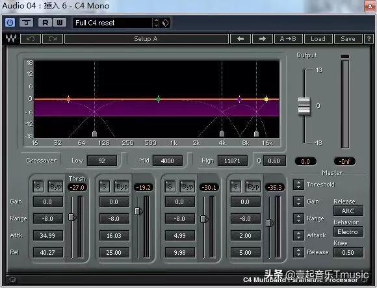377x288 pixels.
Task: Click the W write automation button
Action: [x=60, y=23]
